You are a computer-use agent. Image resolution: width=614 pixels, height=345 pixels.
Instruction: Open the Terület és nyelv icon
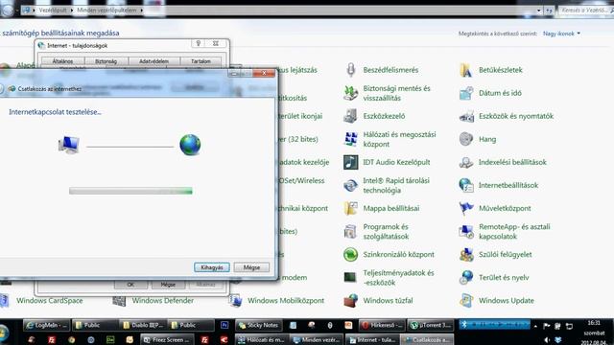(466, 278)
